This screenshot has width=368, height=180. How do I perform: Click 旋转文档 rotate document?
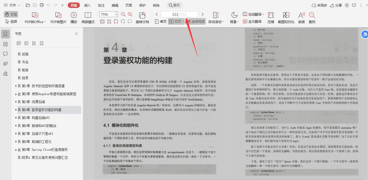pos(142,18)
